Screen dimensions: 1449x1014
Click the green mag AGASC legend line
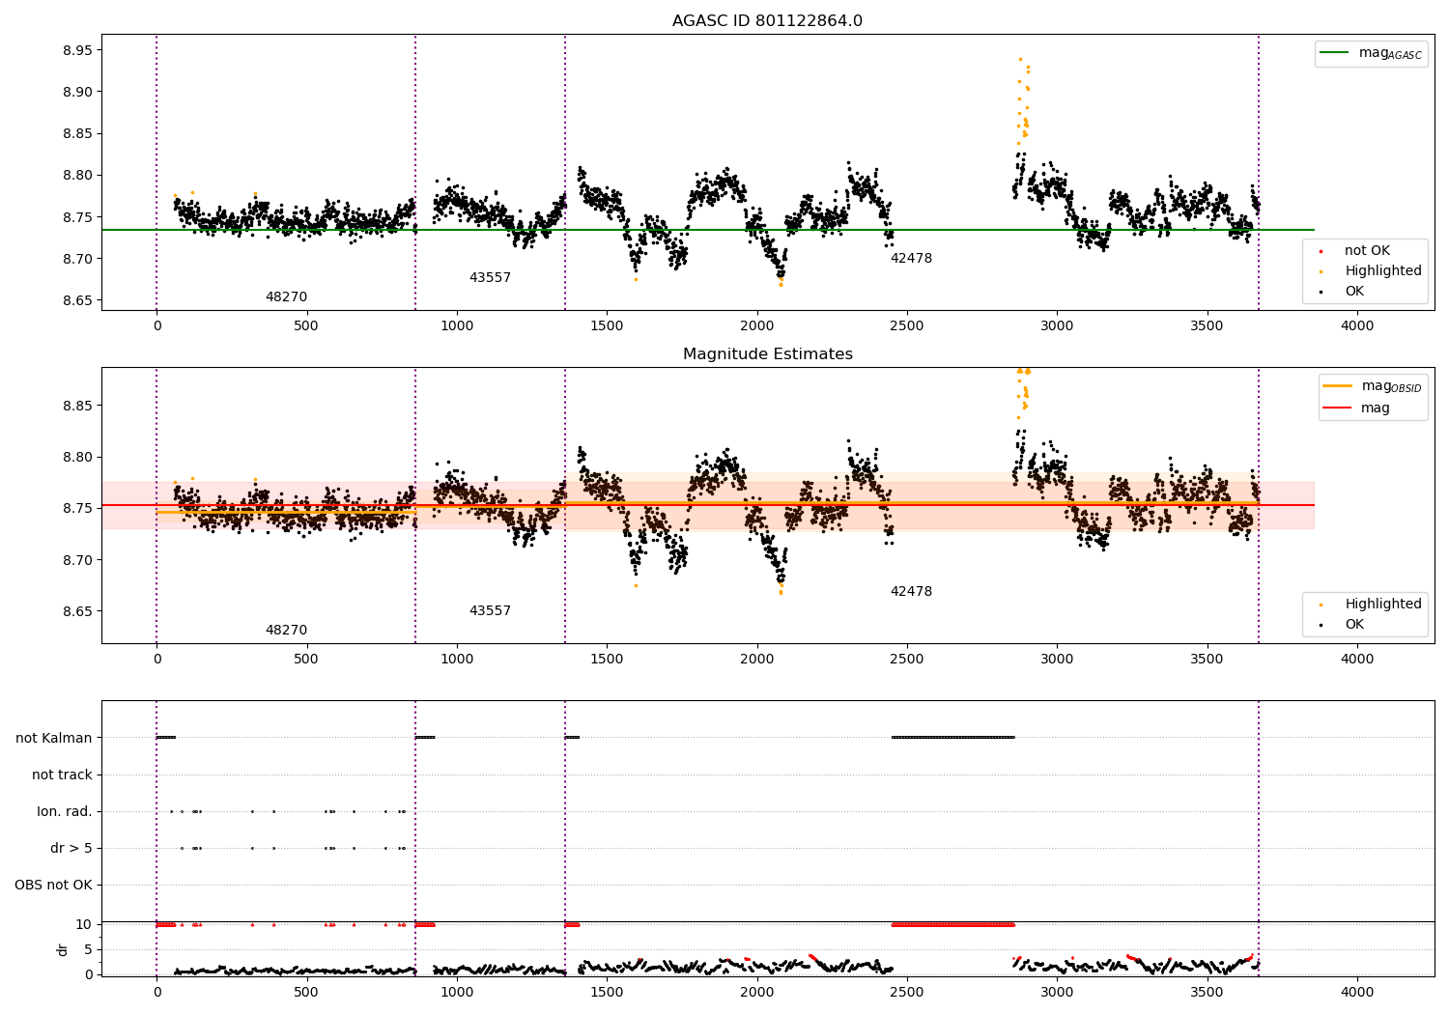1334,53
